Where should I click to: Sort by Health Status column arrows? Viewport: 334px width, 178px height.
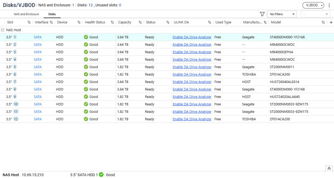112,23
